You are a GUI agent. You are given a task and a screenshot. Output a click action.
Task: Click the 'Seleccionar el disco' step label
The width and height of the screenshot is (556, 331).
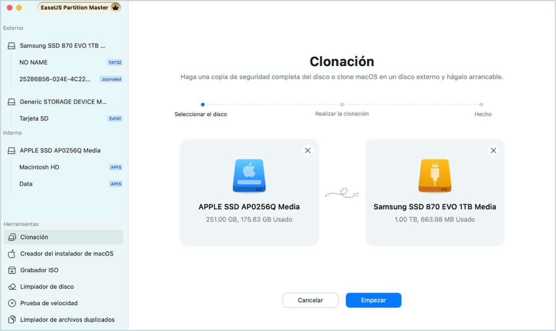click(201, 114)
